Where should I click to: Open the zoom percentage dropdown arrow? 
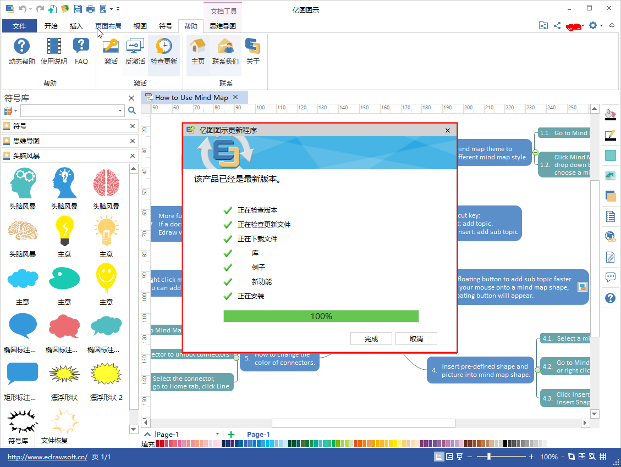562,457
